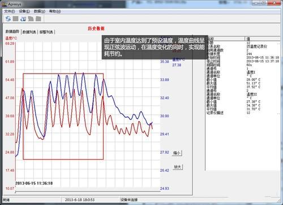Click the second gray toolbar icon
Viewport: 283px width, 205px height.
(15, 19)
